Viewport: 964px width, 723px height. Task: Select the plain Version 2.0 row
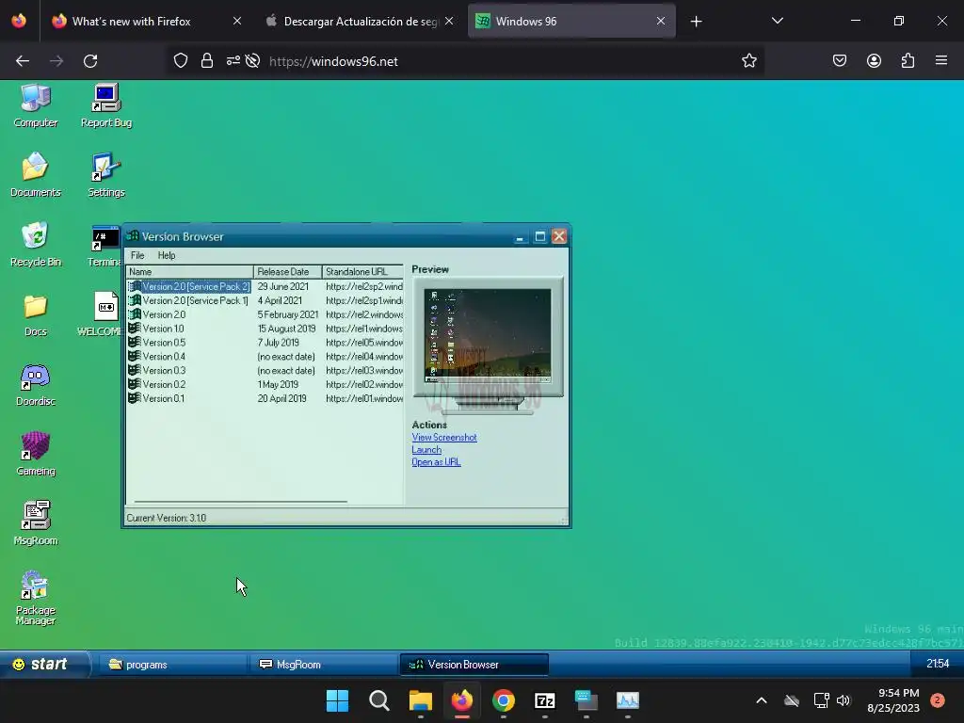pos(265,314)
